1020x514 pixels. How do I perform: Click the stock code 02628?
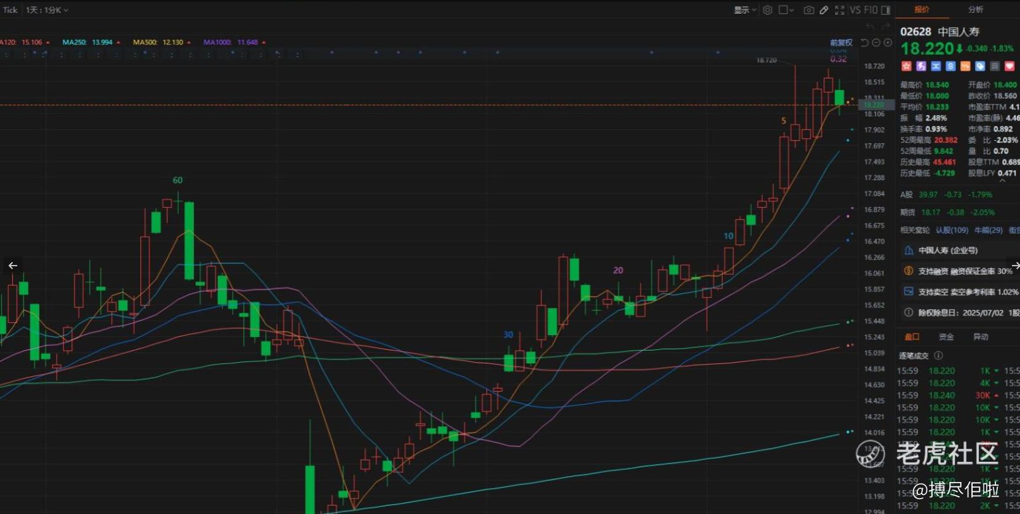(x=916, y=31)
